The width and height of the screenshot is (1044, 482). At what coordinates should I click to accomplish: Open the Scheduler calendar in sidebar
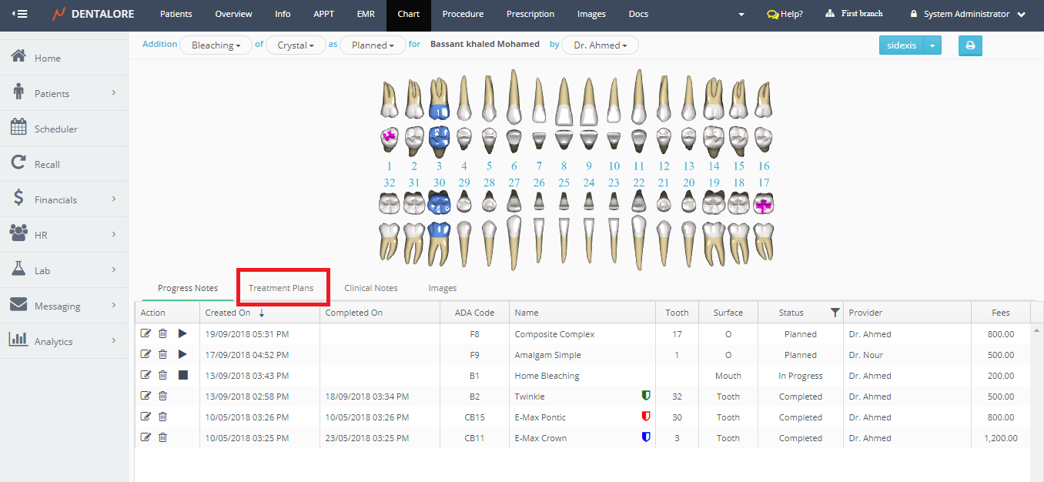[55, 129]
